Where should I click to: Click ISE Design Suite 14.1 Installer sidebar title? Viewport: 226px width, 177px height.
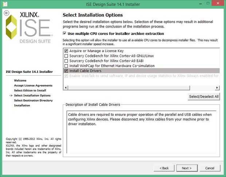click(29, 72)
